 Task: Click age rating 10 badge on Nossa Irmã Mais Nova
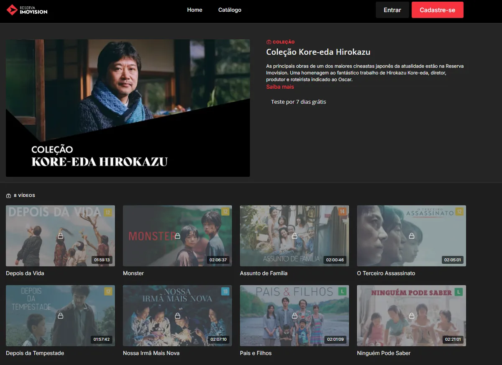[225, 292]
